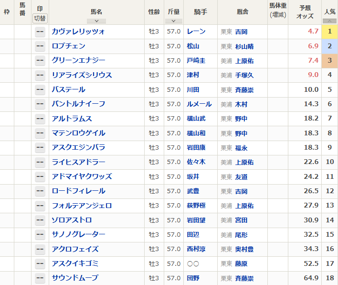The height and width of the screenshot is (285, 338).
Task: Set the mark selector for アルトラムス
Action: (40, 119)
